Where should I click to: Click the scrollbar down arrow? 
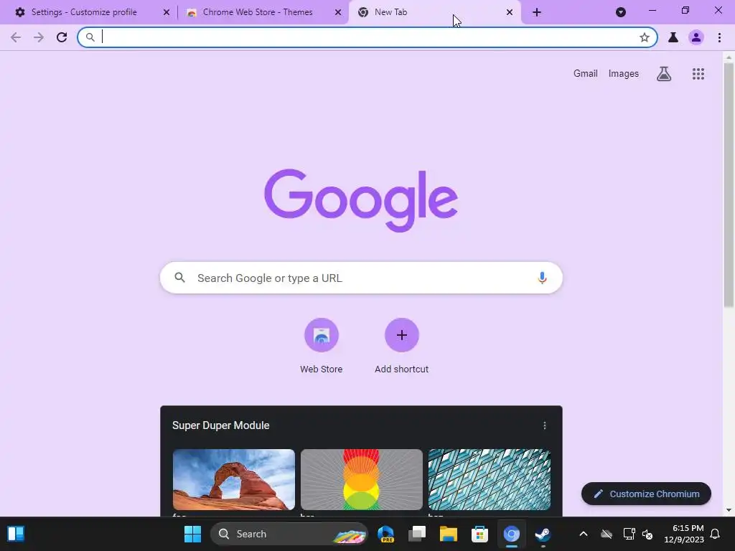[x=729, y=510]
